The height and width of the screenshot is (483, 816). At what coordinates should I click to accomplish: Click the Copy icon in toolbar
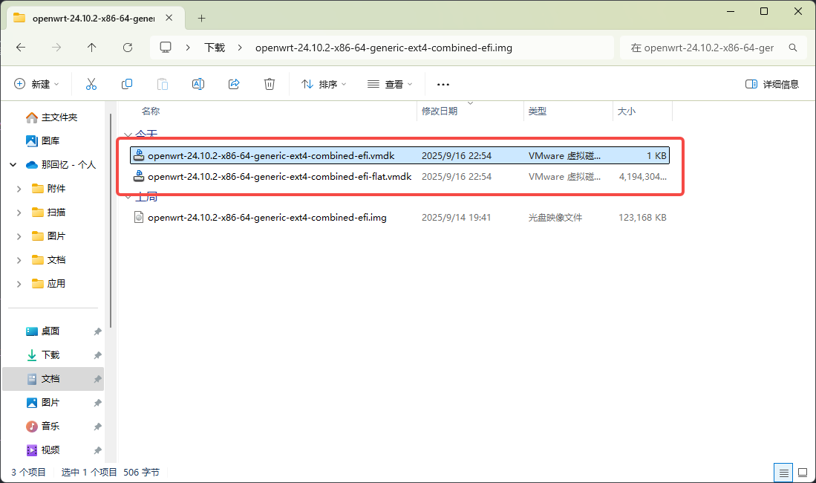(x=126, y=84)
